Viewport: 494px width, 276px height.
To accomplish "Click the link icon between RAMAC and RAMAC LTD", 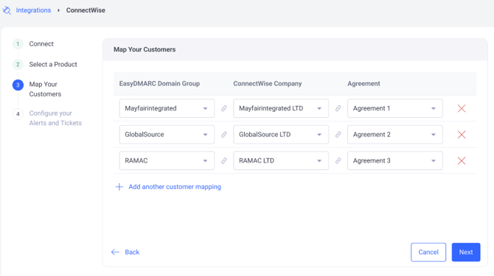I will (x=223, y=160).
